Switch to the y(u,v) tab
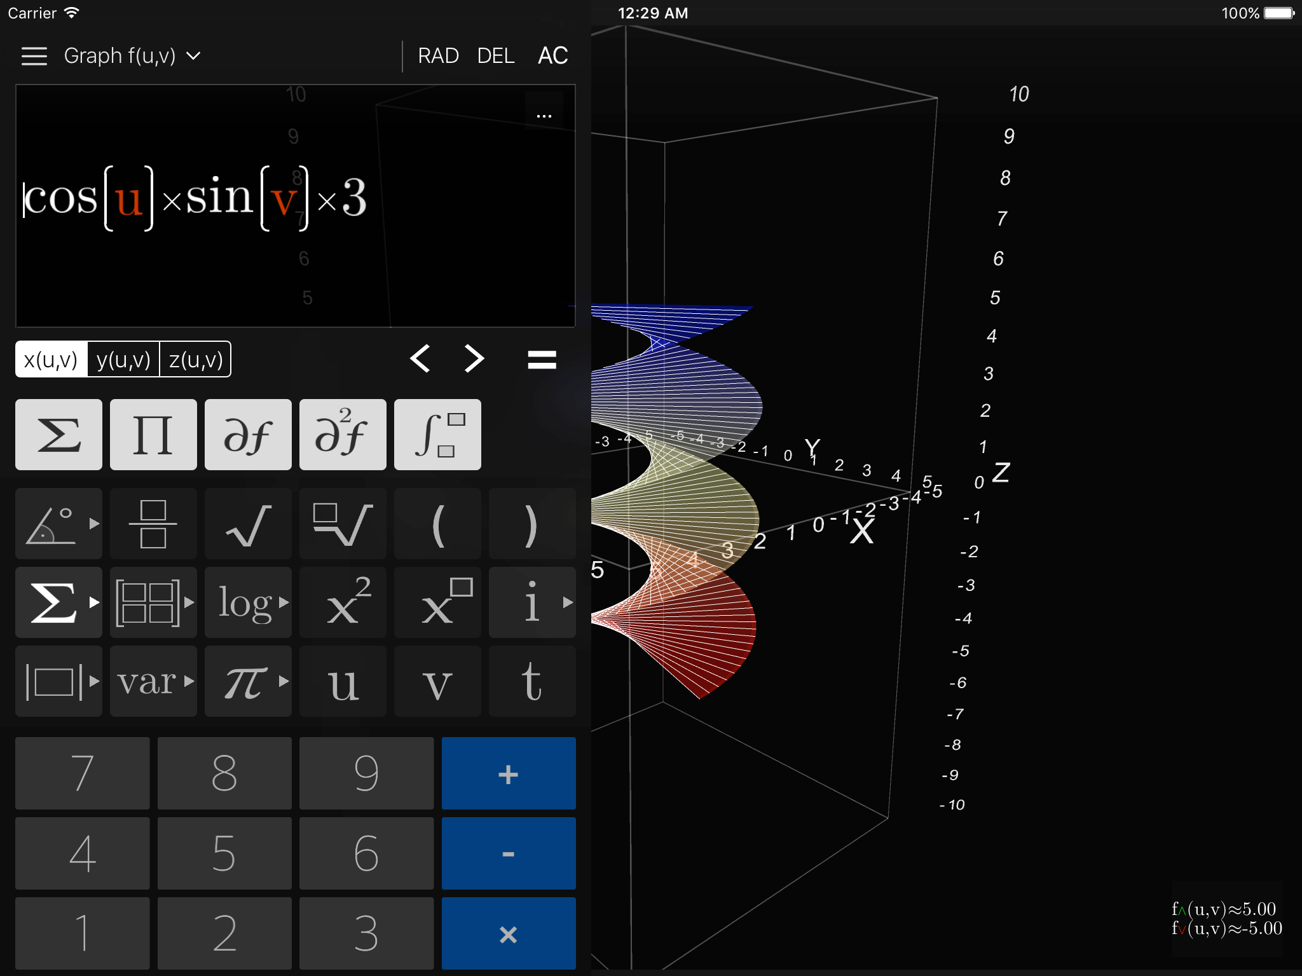 [123, 360]
